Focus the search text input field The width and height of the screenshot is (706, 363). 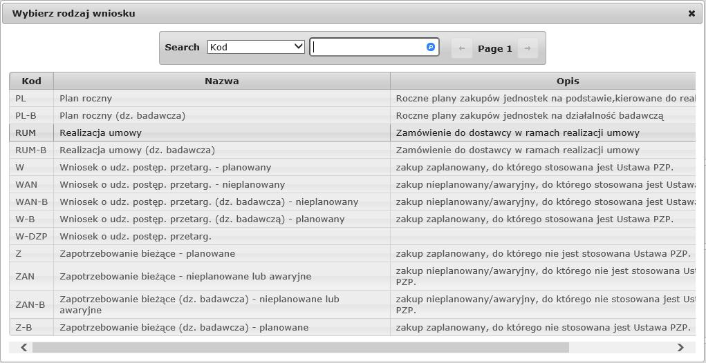[374, 47]
